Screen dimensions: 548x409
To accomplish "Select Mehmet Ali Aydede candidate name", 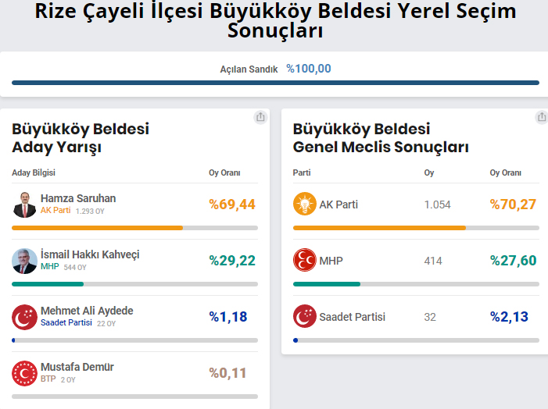I will [x=87, y=311].
